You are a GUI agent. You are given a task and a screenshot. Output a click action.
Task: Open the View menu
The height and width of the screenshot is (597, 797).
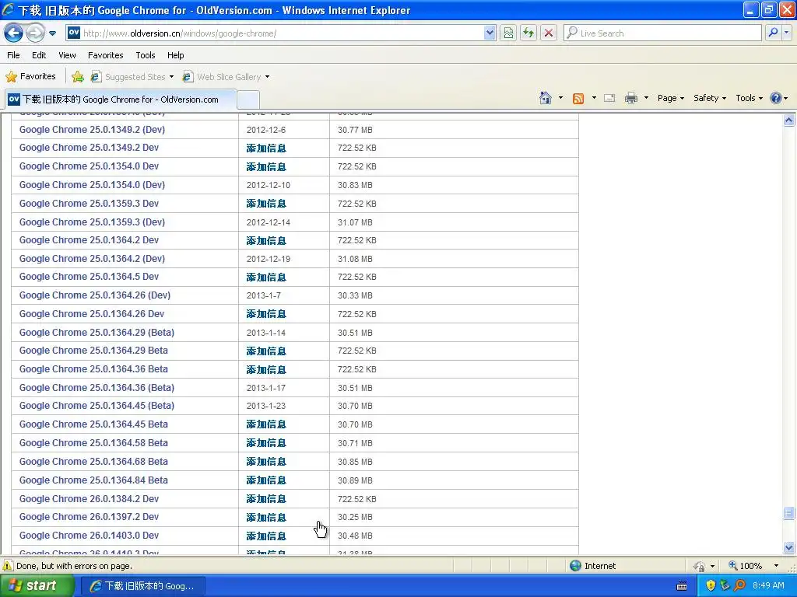pos(67,55)
